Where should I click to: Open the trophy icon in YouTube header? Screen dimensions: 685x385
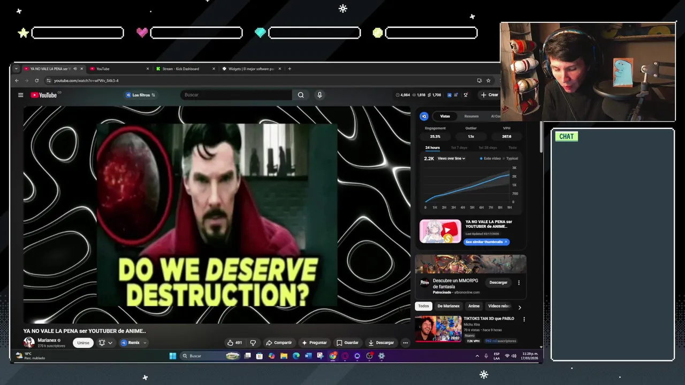point(466,95)
